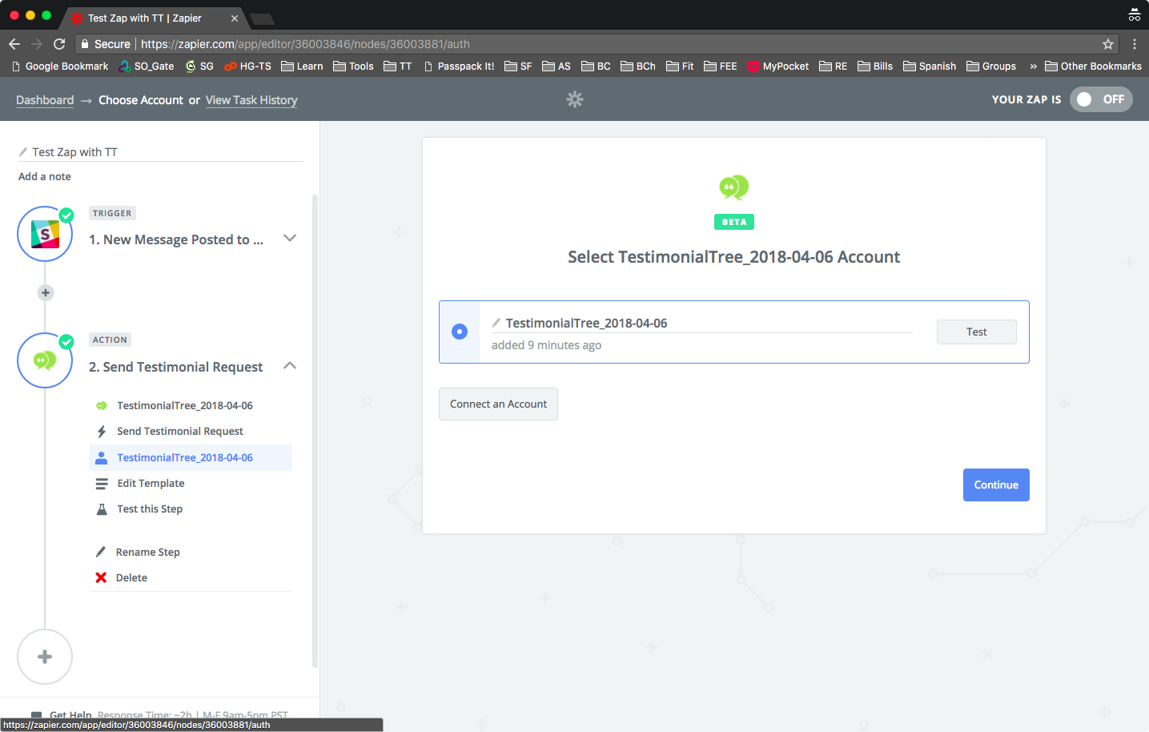Reload the page in the browser
The height and width of the screenshot is (732, 1149).
click(59, 44)
